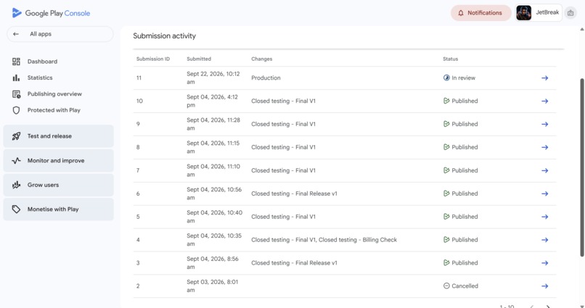Click 'Final Release v1' for submission 3
585x308 pixels.
pos(316,263)
